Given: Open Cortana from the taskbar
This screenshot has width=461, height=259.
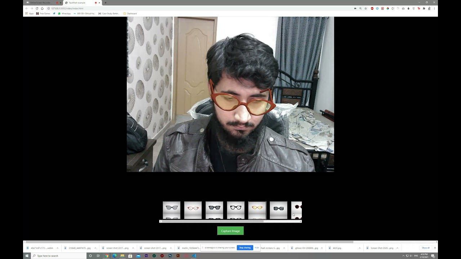Looking at the screenshot, I should click(90, 256).
